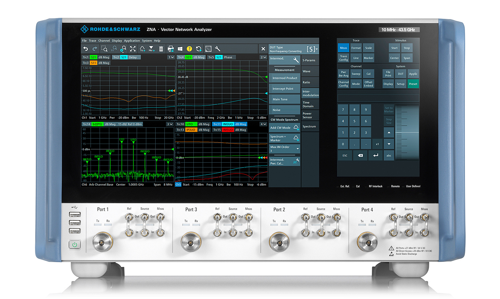Image resolution: width=500 pixels, height=299 pixels.
Task: Click the restart sweep icon
Action: (x=199, y=49)
